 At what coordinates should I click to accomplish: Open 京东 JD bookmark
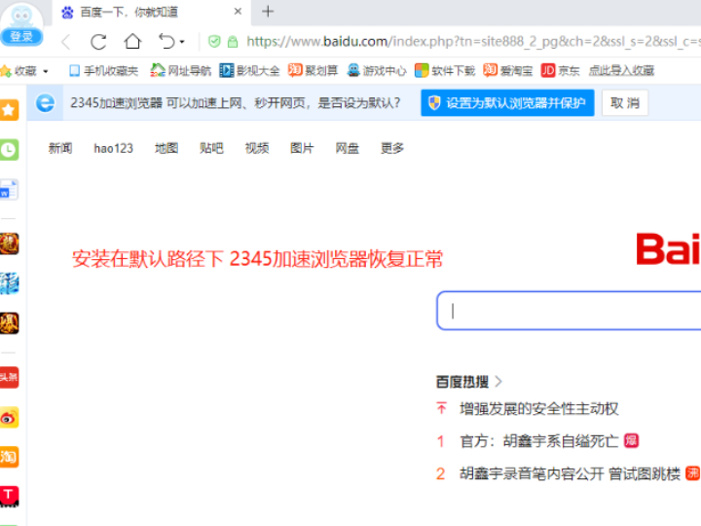(560, 71)
